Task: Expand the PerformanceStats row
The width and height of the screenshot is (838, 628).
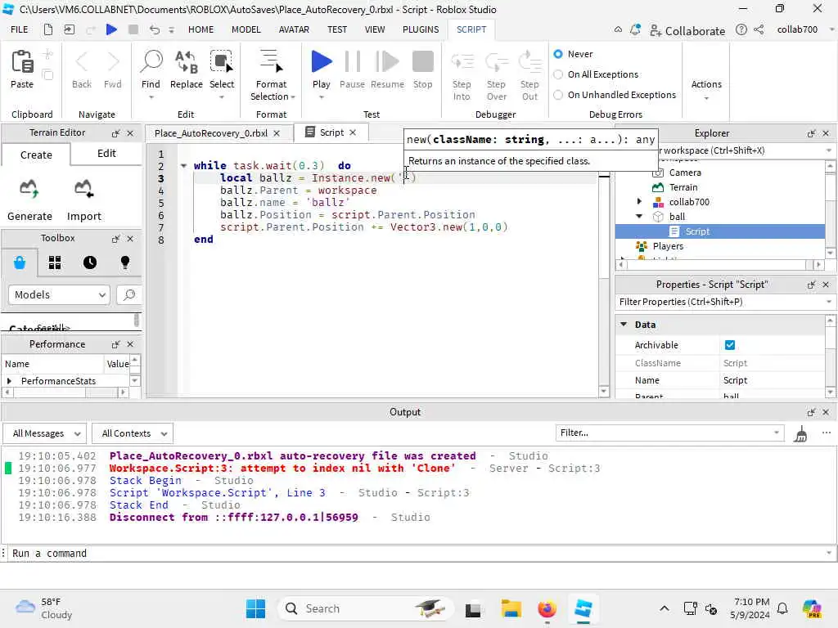Action: (x=9, y=381)
